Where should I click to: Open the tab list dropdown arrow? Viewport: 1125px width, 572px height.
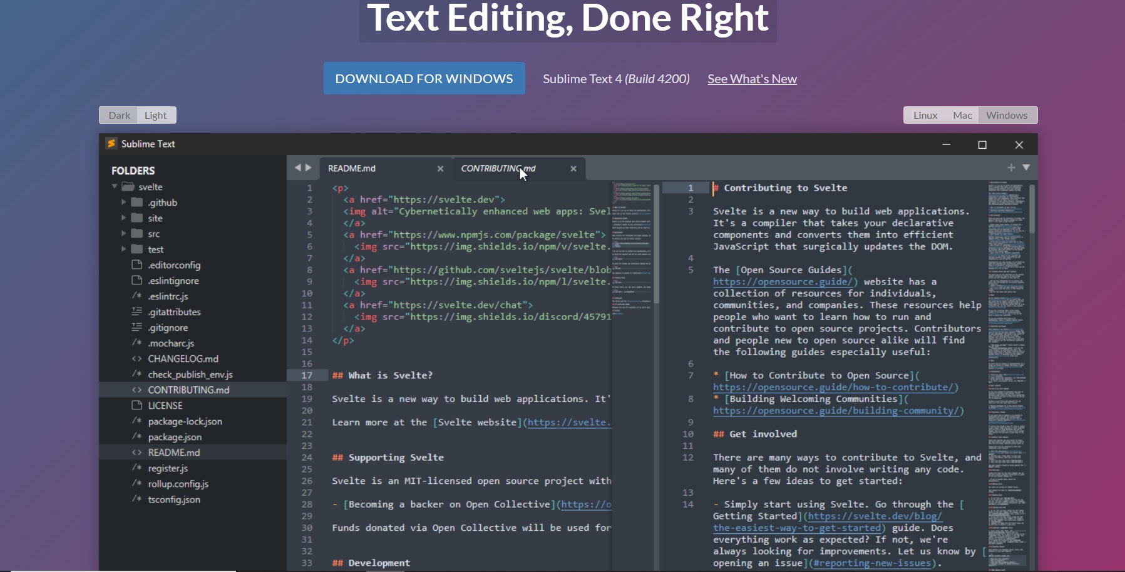[x=1026, y=168]
